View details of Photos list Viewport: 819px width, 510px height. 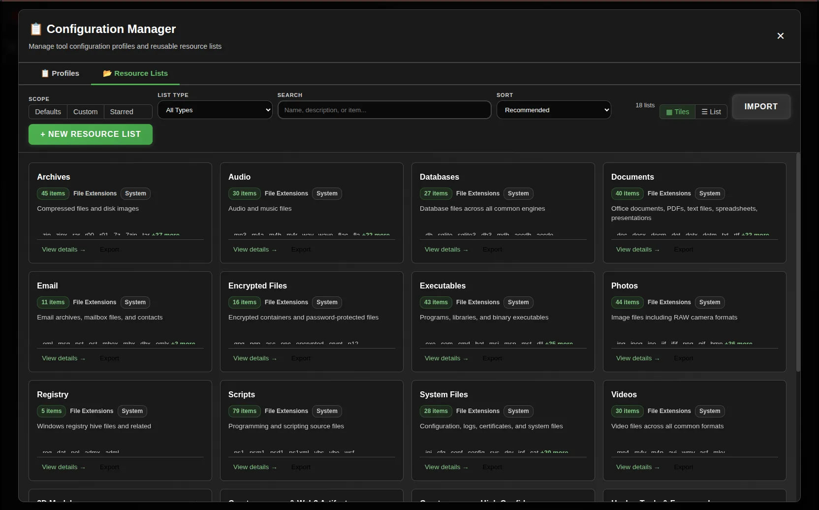pos(638,358)
